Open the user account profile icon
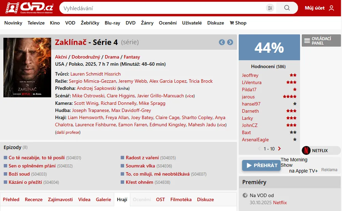 coord(331,8)
